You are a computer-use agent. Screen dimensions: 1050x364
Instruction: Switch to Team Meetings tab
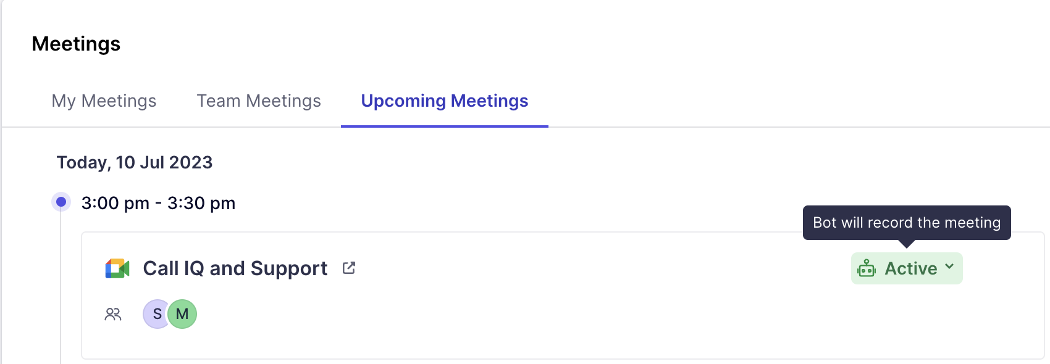(x=259, y=101)
